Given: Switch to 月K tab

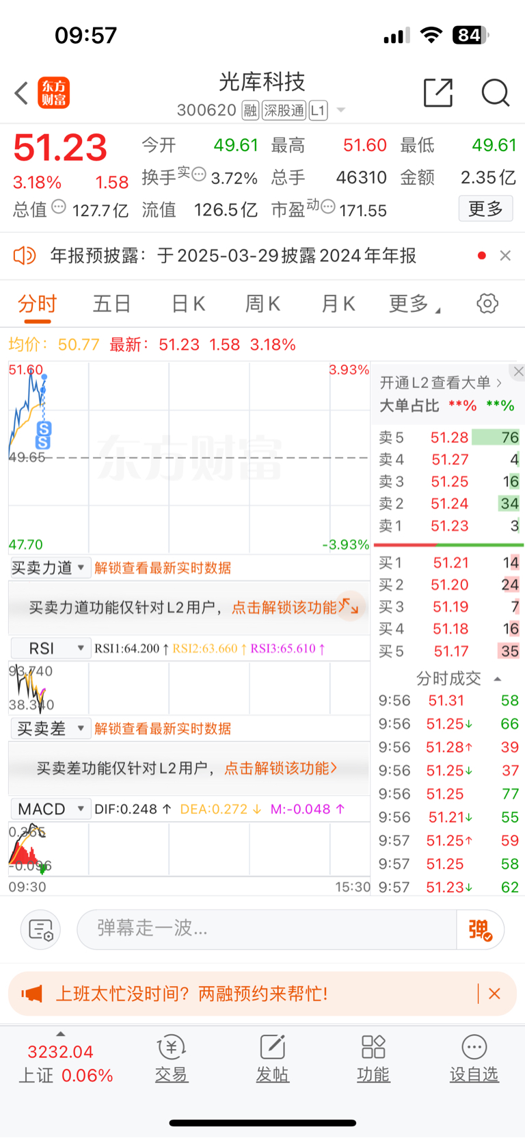Looking at the screenshot, I should (x=338, y=303).
